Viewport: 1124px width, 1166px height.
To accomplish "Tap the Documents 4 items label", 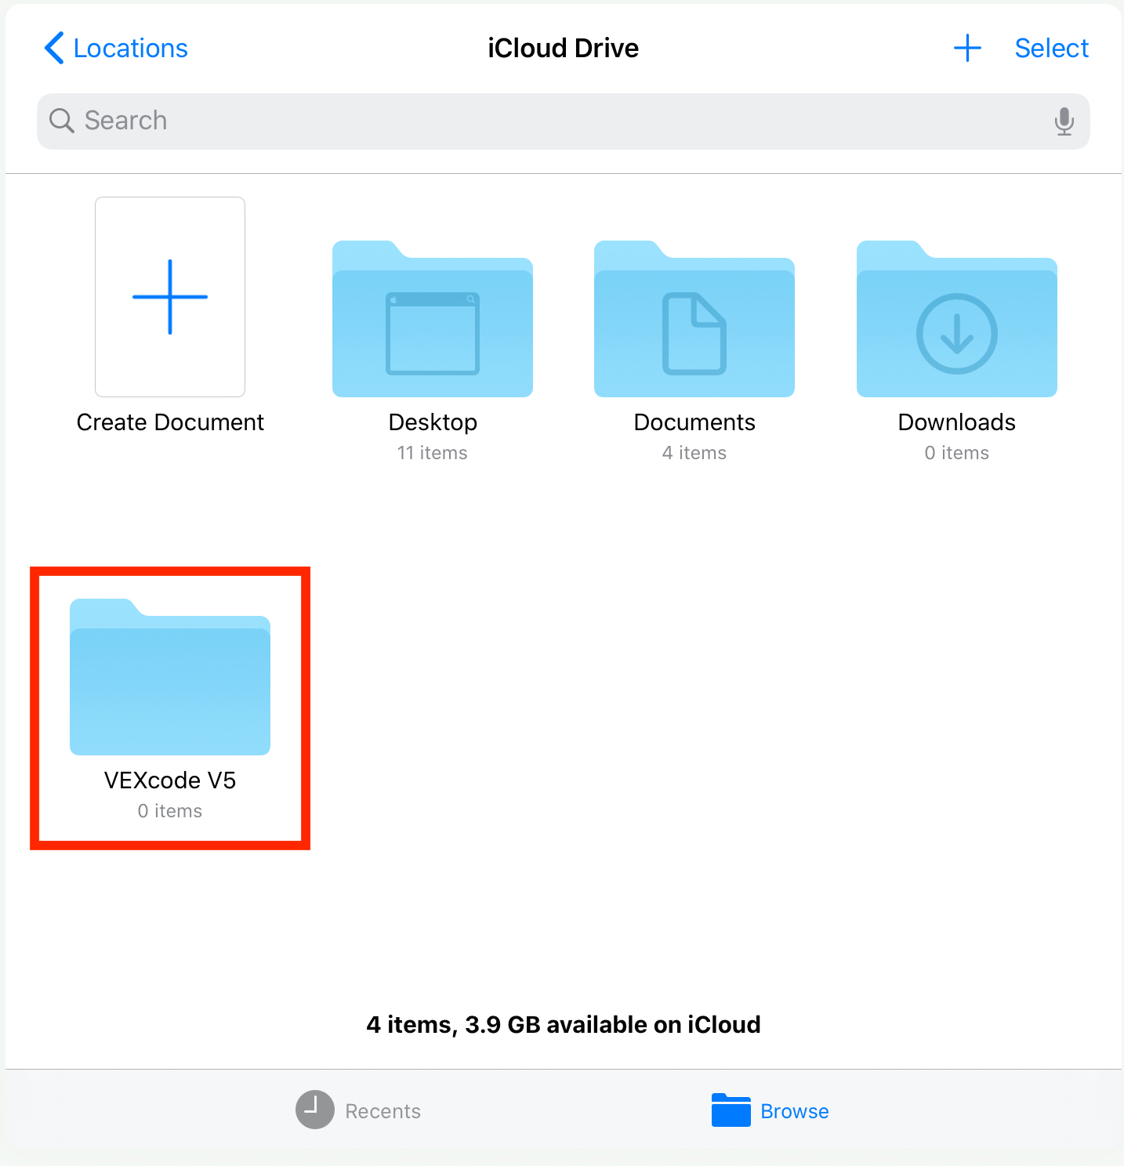I will 694,453.
